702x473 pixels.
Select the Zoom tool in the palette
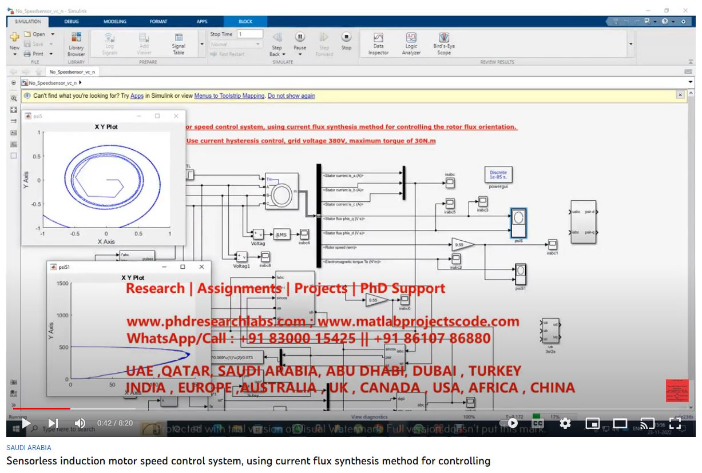pyautogui.click(x=14, y=98)
